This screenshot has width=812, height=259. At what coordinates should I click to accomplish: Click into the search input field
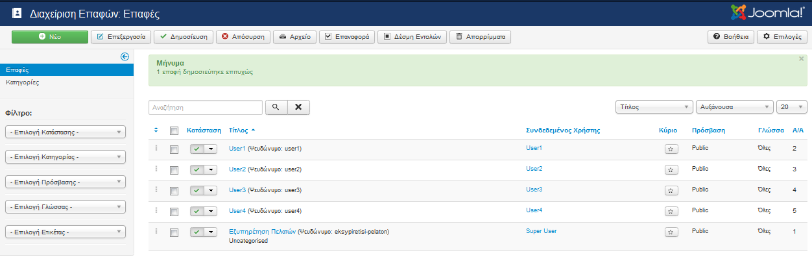(206, 107)
